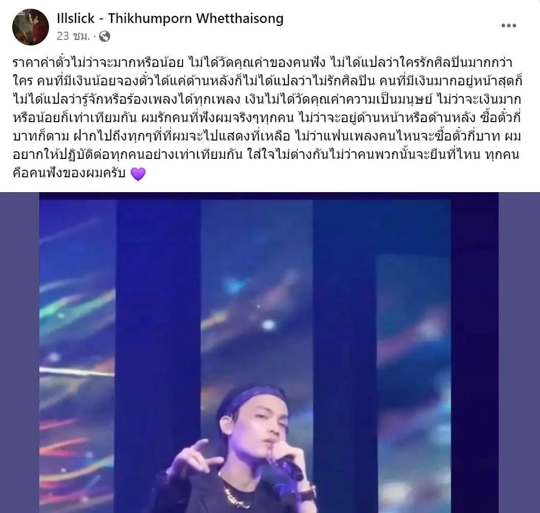Screen dimensions: 540x513
Task: Click the text line starting อยากให้ปฏิบัติต่อทุกคน
Action: click(x=266, y=155)
